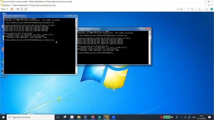Open the VMware hard disk device icon
The height and width of the screenshot is (120, 214).
(x=181, y=9)
